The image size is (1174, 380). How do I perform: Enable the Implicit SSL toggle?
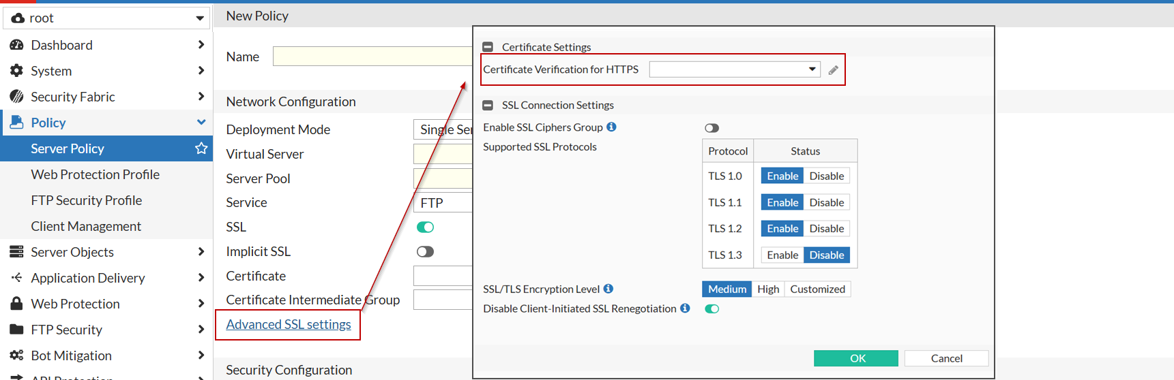click(425, 252)
